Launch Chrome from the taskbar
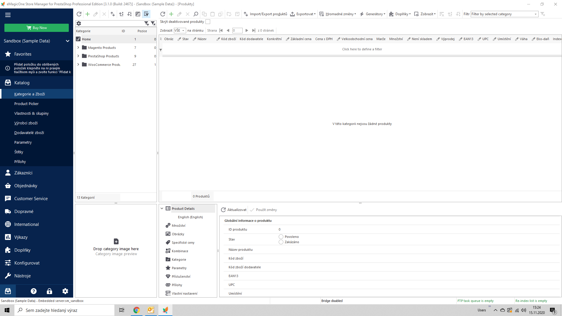The image size is (562, 316). 136,310
